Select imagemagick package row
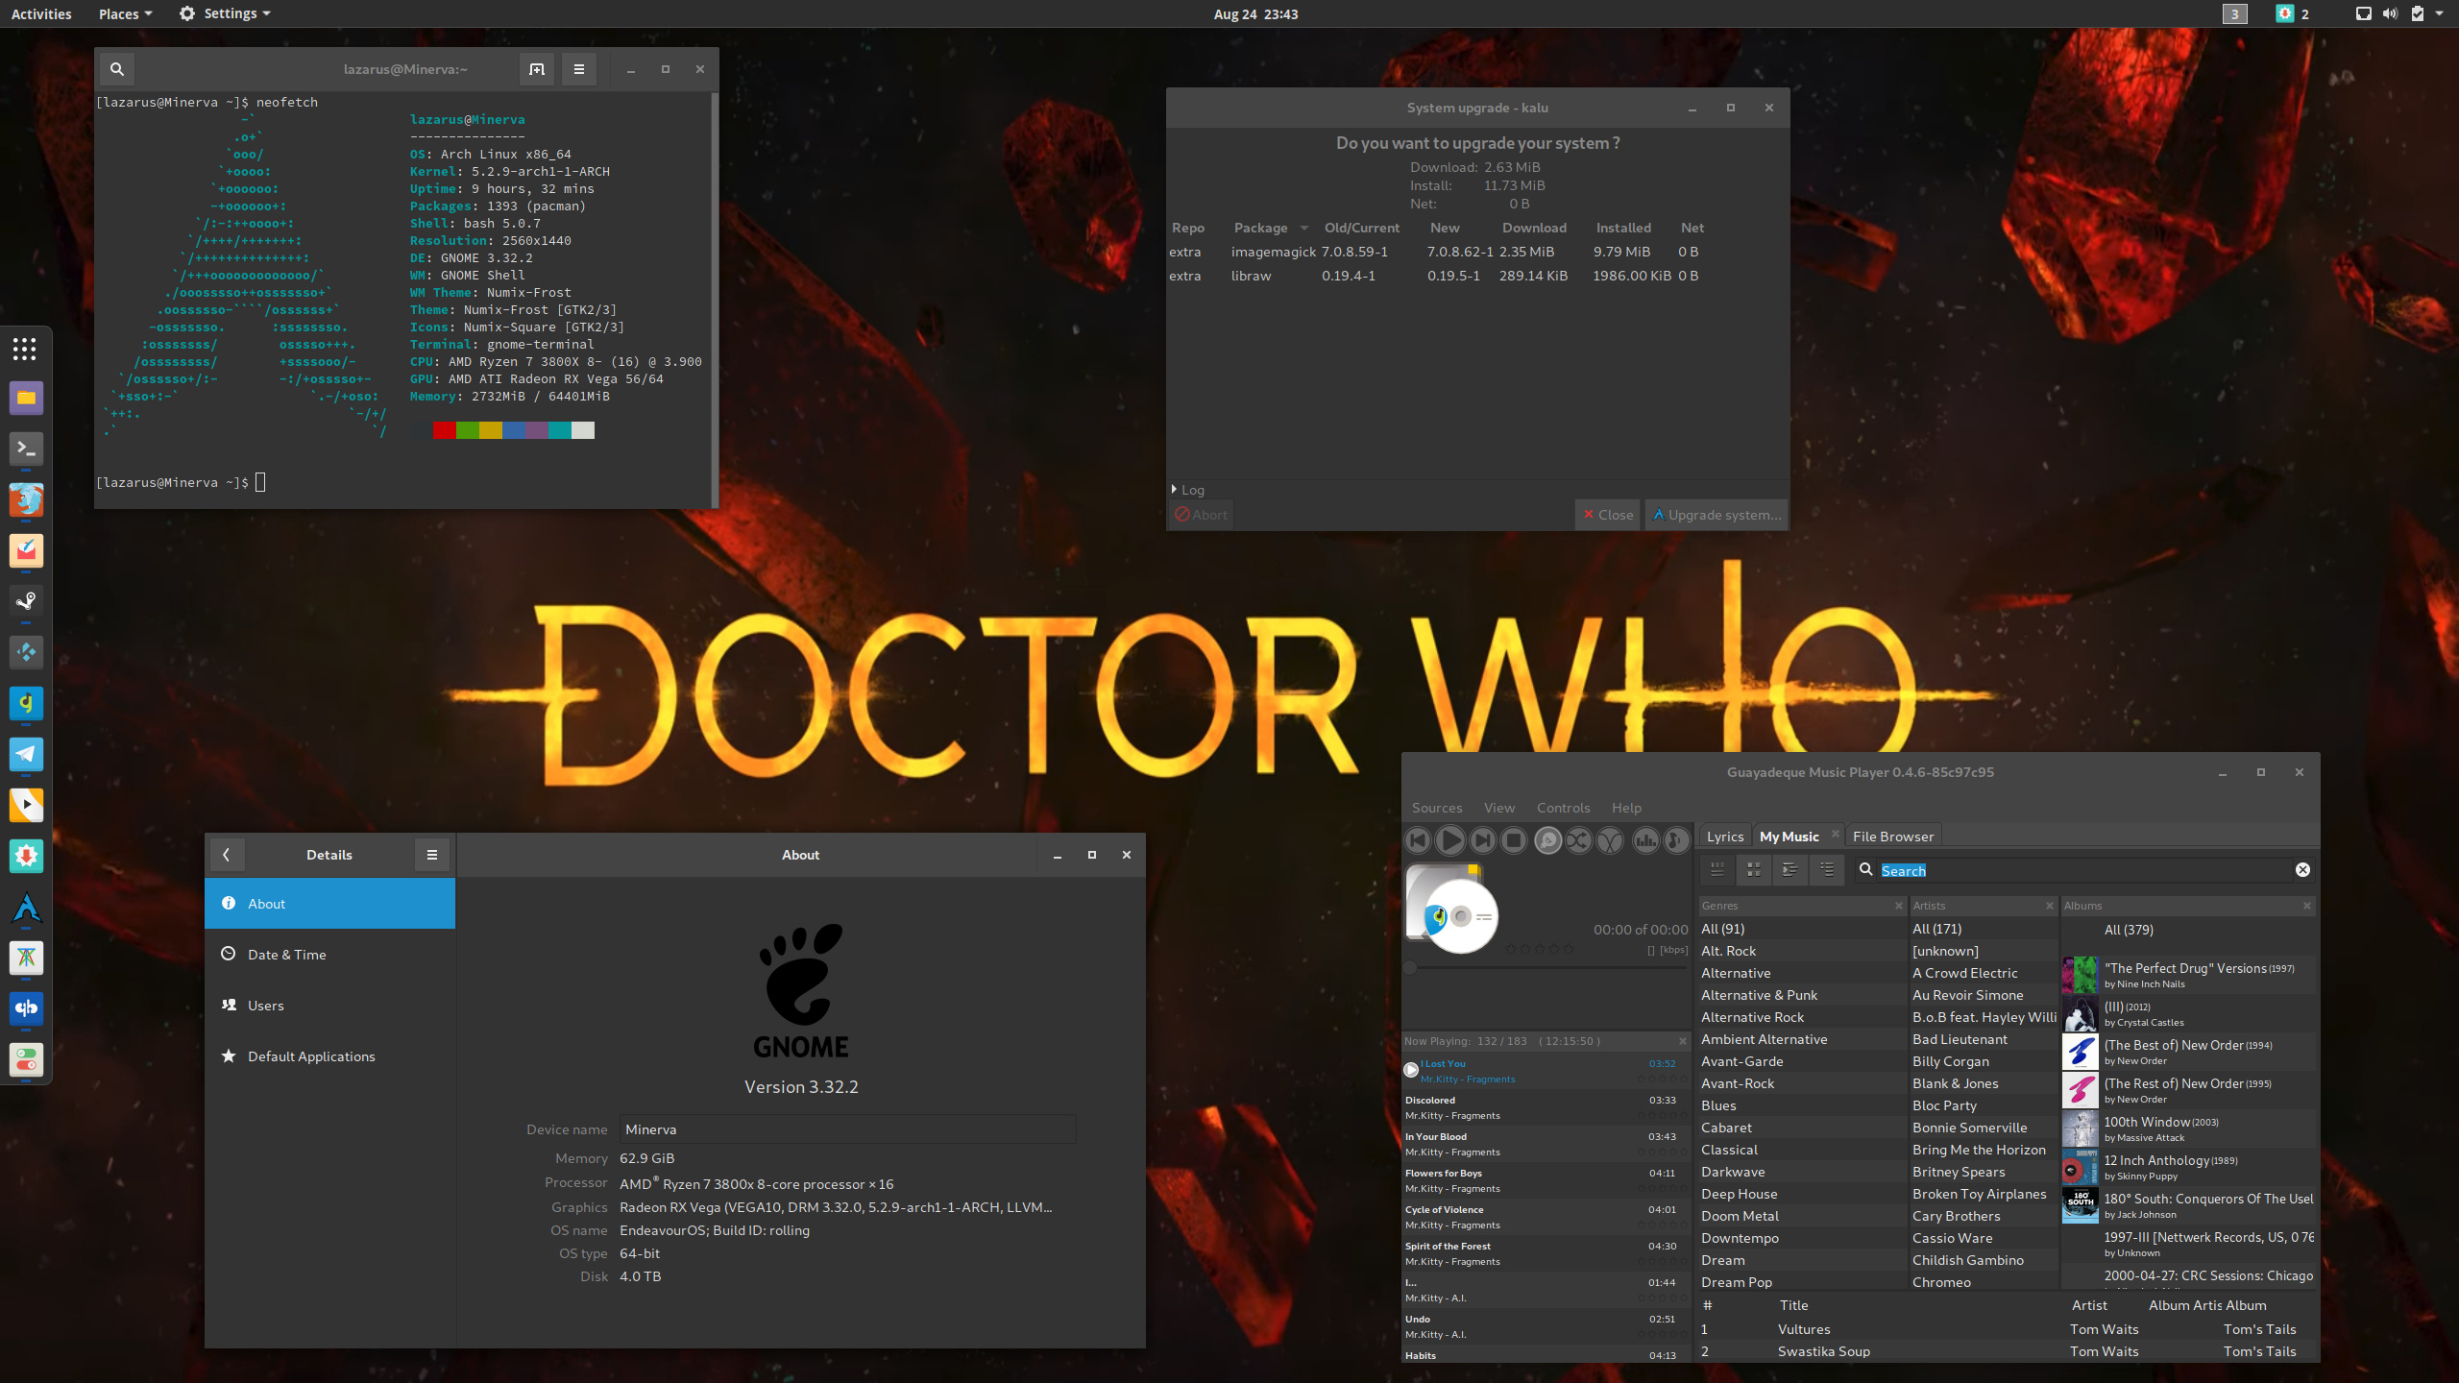The image size is (2459, 1383). point(1477,252)
